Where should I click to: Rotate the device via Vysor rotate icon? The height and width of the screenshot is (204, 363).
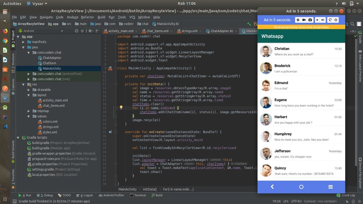330,20
